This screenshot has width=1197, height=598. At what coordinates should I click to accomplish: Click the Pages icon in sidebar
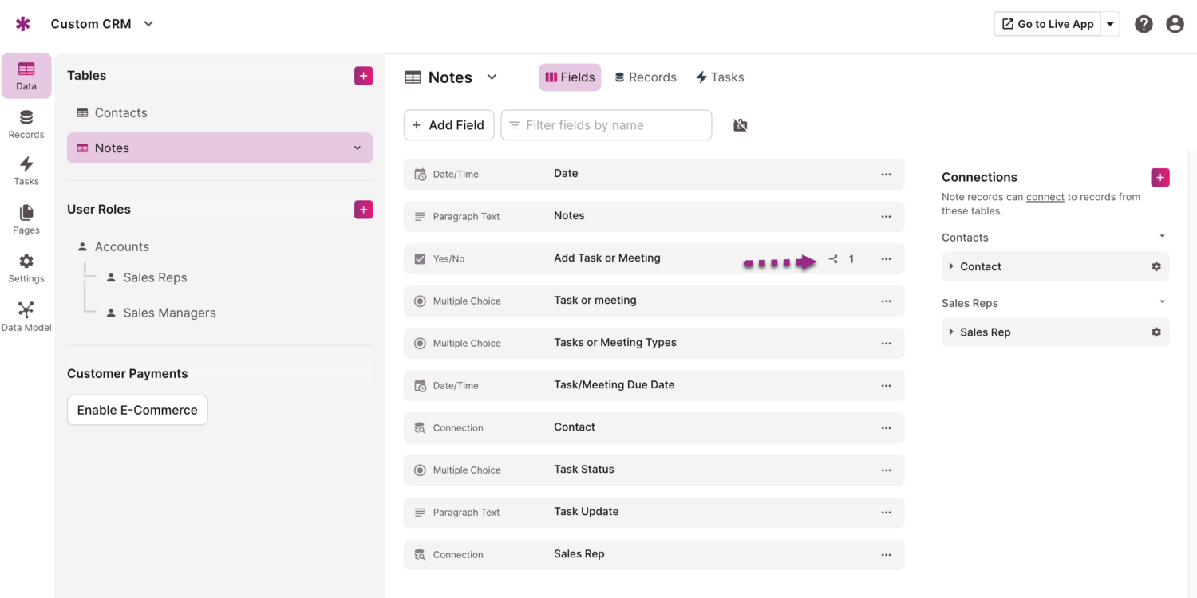(x=26, y=219)
